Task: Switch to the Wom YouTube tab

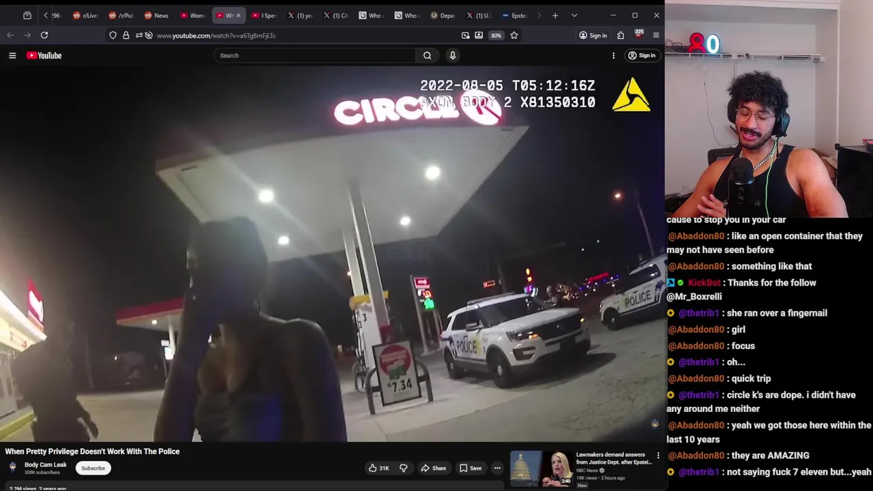Action: tap(192, 15)
